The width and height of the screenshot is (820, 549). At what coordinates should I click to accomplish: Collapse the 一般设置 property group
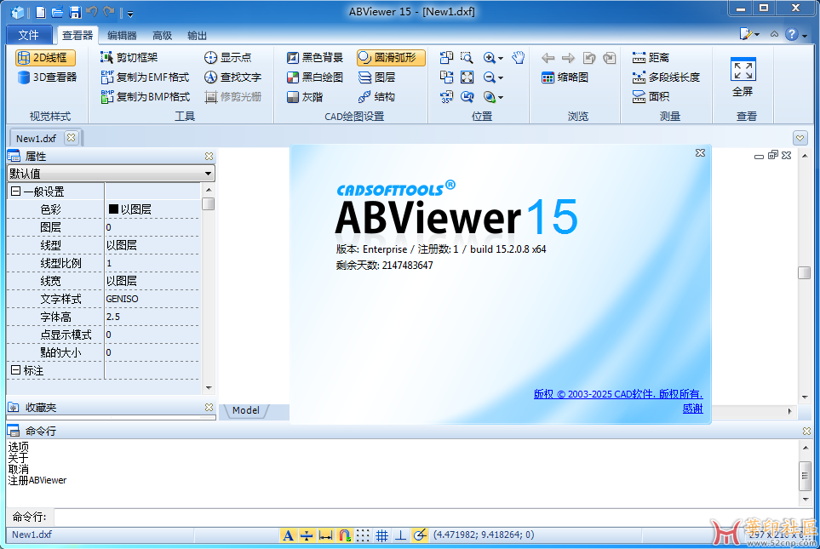[15, 192]
